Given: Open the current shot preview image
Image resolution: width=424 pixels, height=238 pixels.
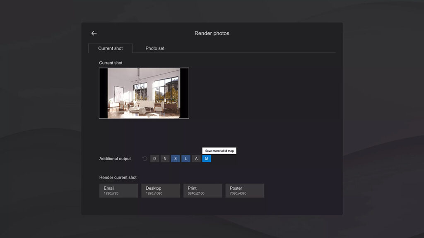Looking at the screenshot, I should pyautogui.click(x=143, y=93).
